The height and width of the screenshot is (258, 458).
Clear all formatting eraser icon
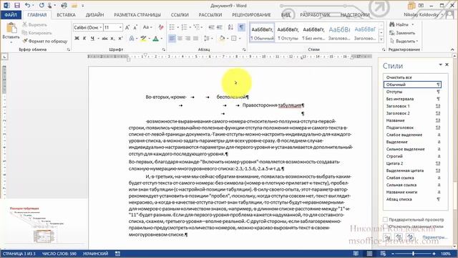[x=161, y=27]
